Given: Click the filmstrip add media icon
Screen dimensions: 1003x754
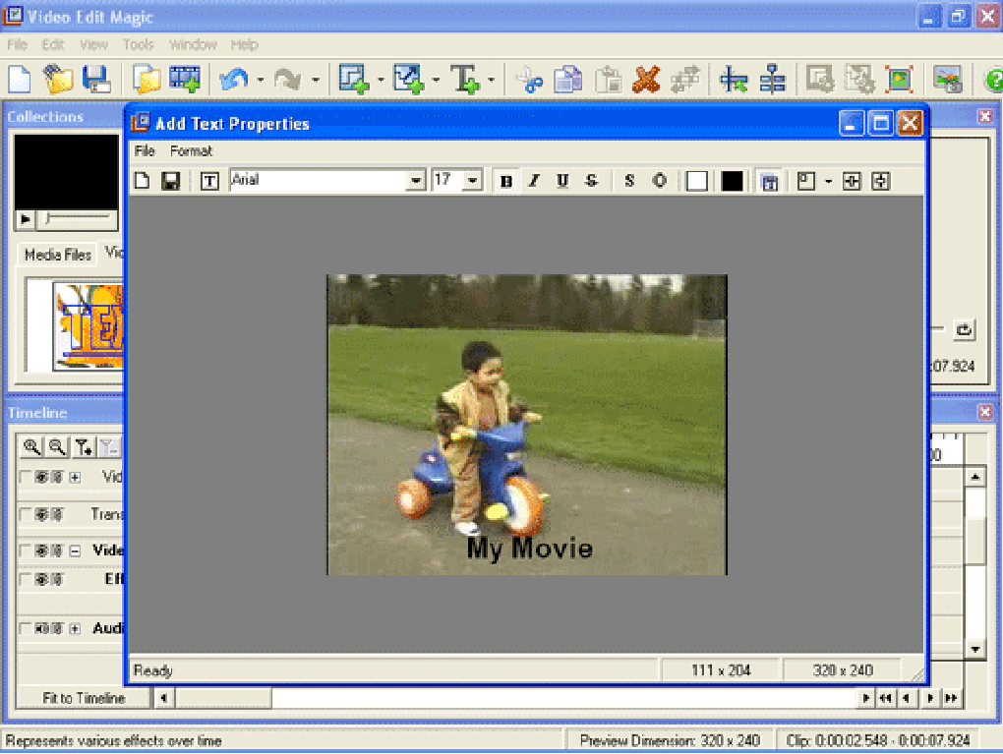Looking at the screenshot, I should click(x=185, y=80).
